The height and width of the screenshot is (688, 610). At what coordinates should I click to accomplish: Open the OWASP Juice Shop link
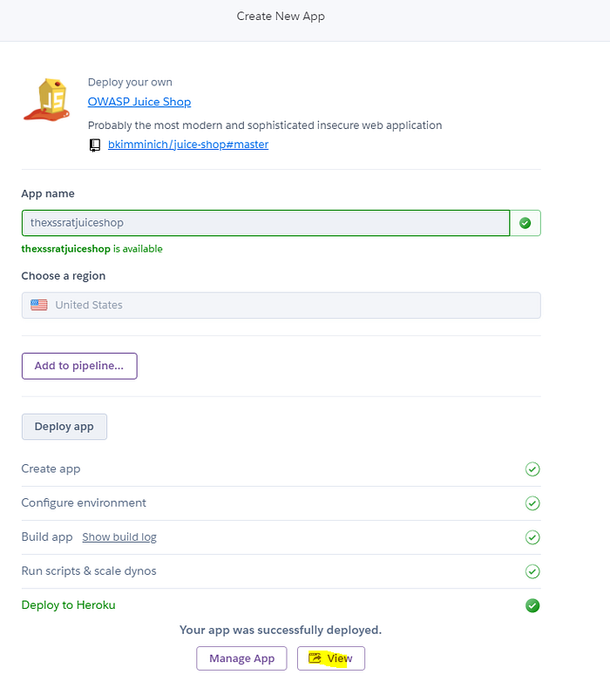tap(139, 102)
